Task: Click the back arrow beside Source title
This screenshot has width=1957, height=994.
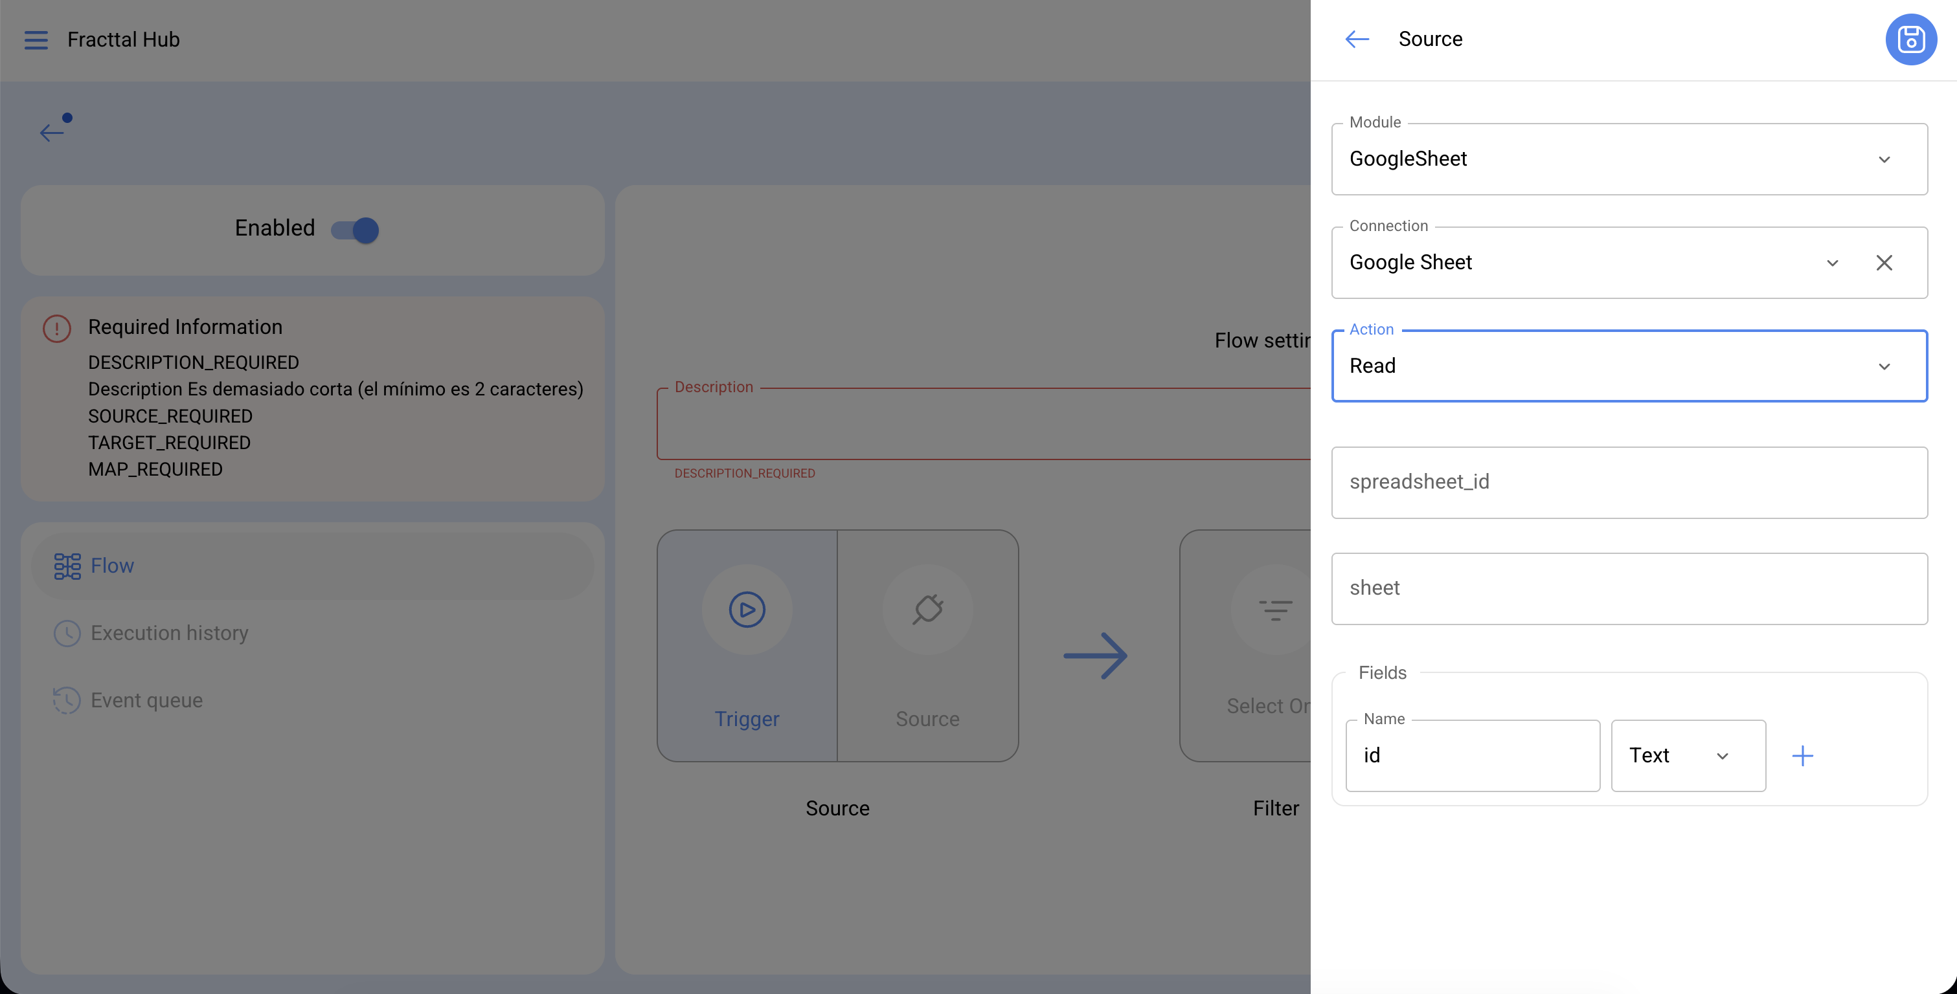Action: pyautogui.click(x=1357, y=39)
